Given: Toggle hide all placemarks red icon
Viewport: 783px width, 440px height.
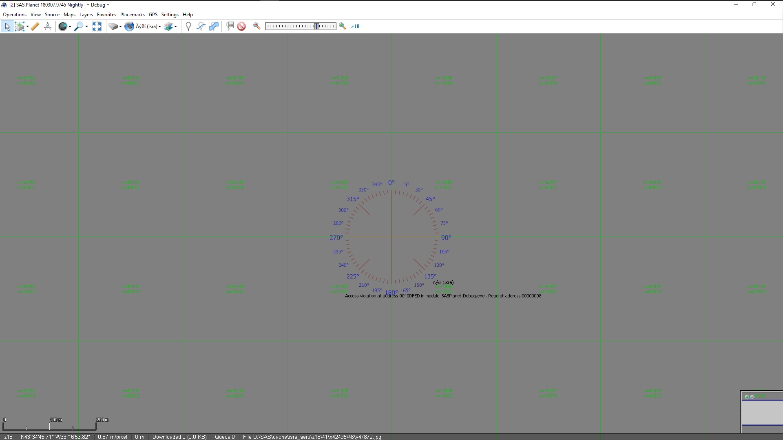Looking at the screenshot, I should point(241,26).
